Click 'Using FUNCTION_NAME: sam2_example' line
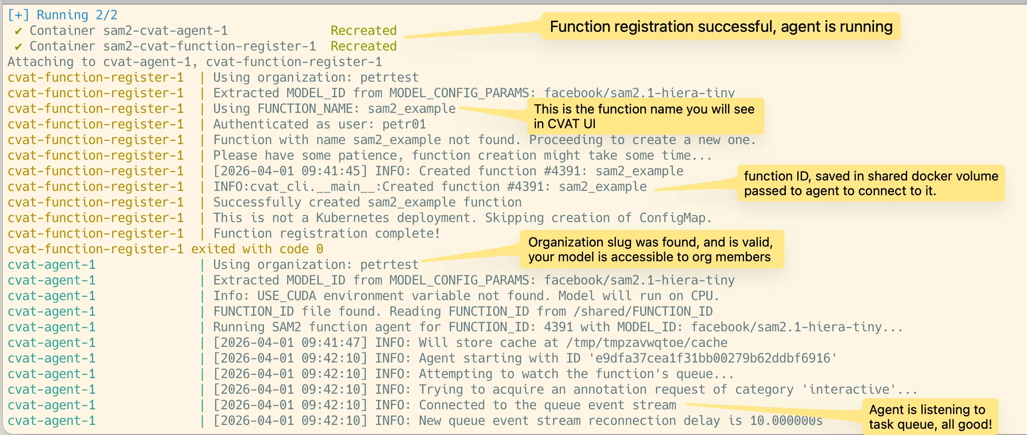 click(334, 109)
